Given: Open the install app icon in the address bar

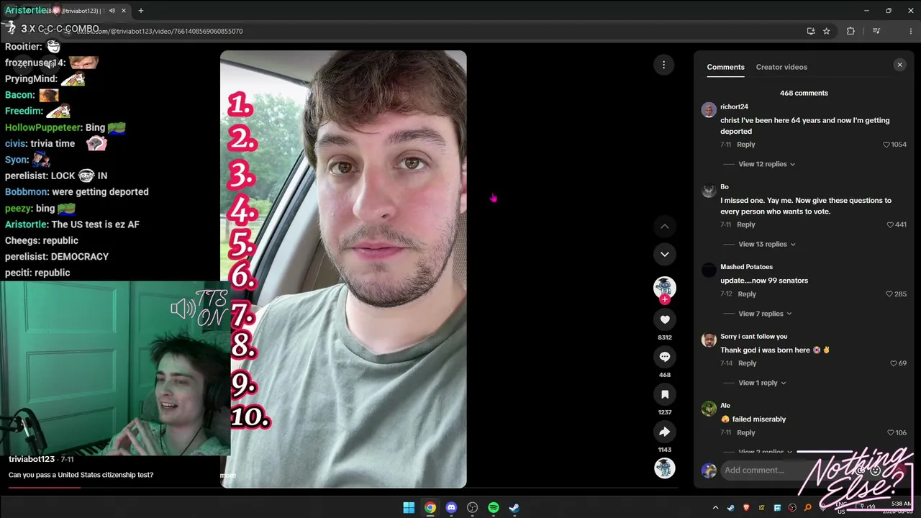Looking at the screenshot, I should pyautogui.click(x=811, y=31).
